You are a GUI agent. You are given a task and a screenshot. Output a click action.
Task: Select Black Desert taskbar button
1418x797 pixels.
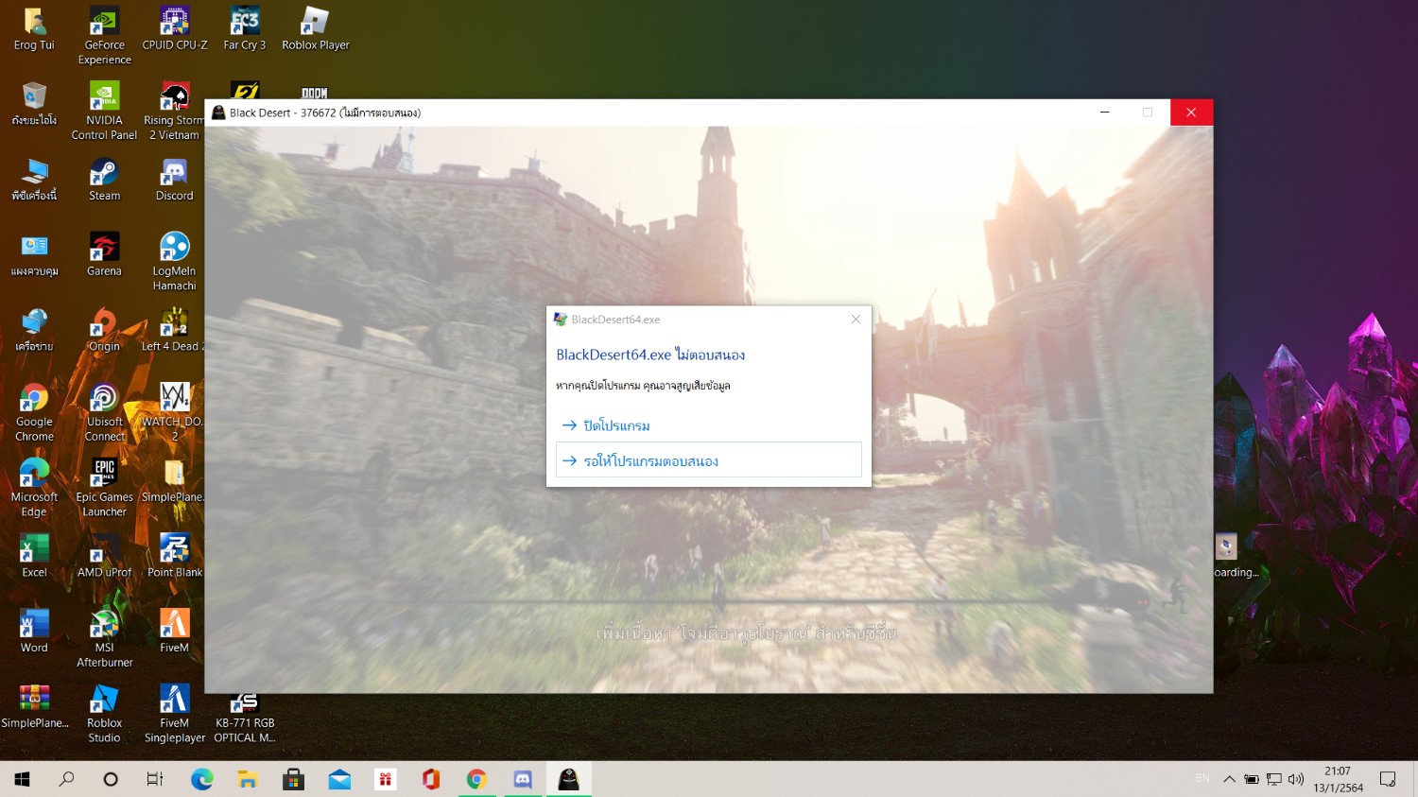click(568, 779)
